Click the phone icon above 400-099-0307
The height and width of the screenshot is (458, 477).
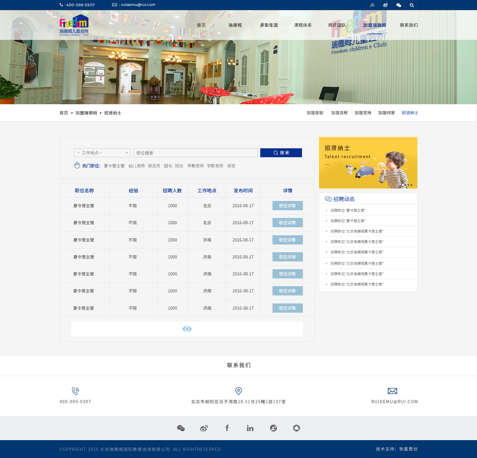[x=75, y=391]
